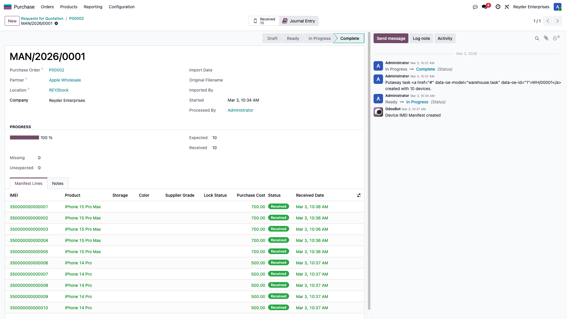Viewport: 567px width, 319px height.
Task: Click iPhone 15 Pro Max on row 350000000000004
Action: (x=83, y=240)
